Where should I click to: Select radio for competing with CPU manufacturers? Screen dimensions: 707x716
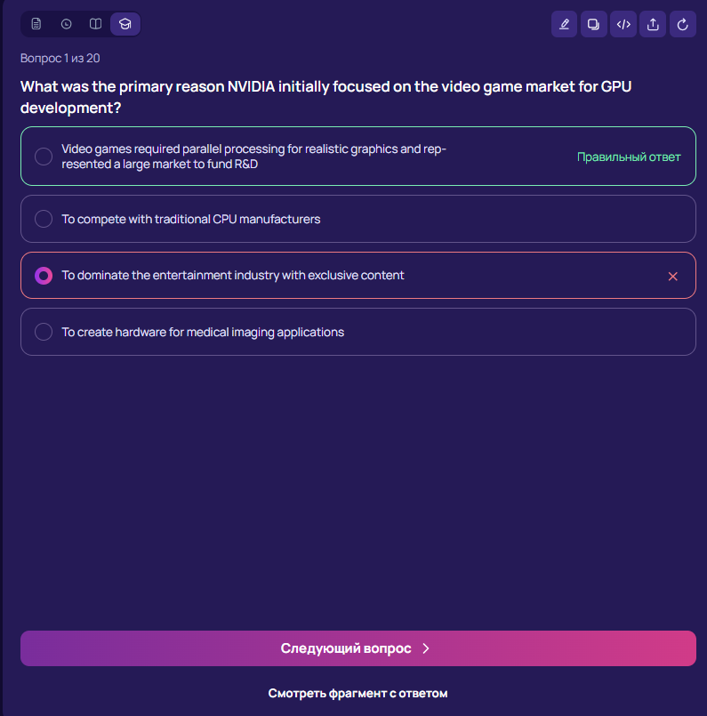pos(44,219)
